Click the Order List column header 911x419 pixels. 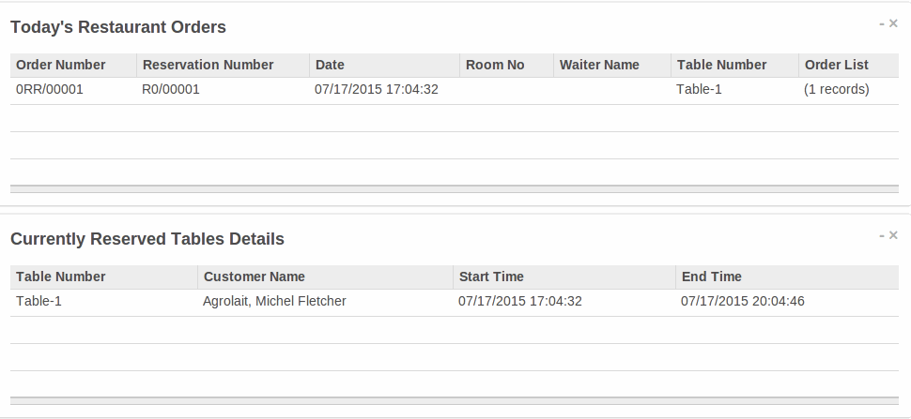[x=836, y=65]
